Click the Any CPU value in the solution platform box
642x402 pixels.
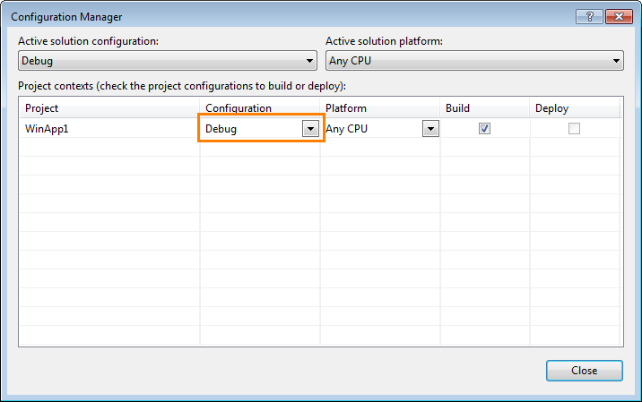pyautogui.click(x=350, y=61)
